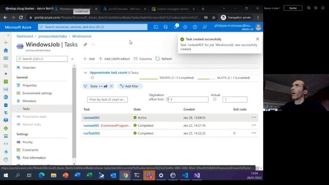Go to Azure Home icon in sidebar
Screen dimensions: 329x185
coord(6,50)
